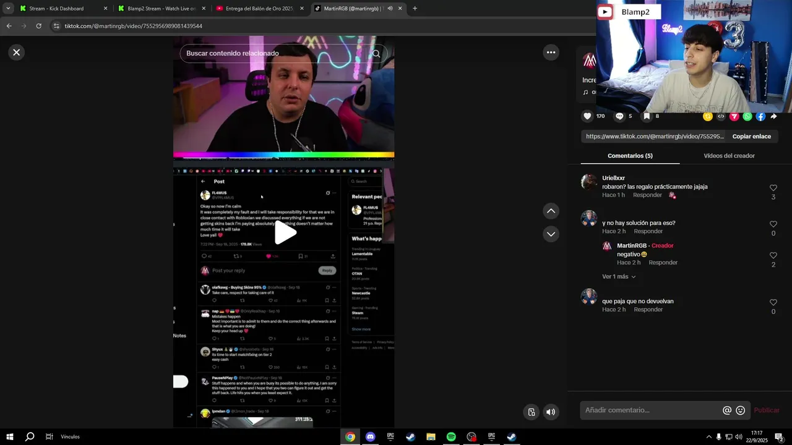792x445 pixels.
Task: Like the video with the heart icon
Action: [587, 116]
